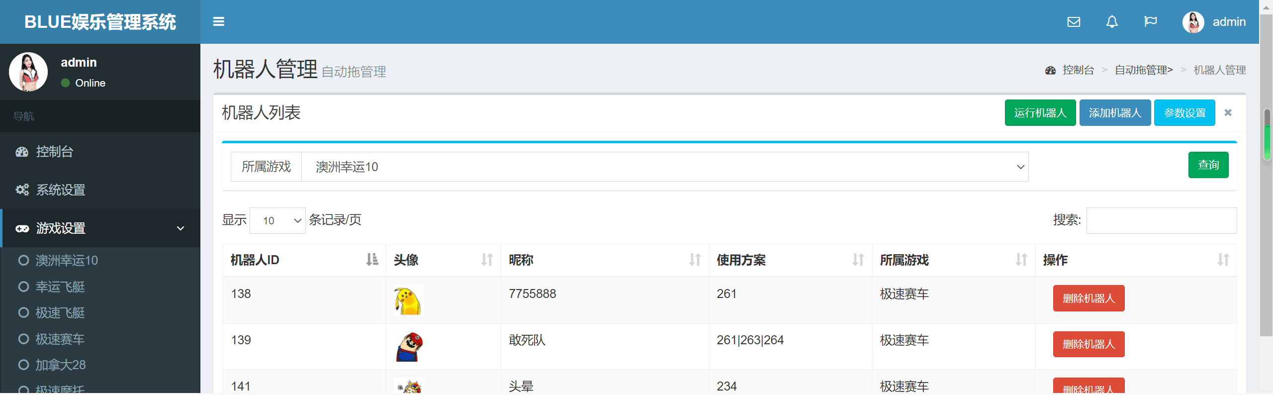Click the sidebar admin profile picture
Screen dimensions: 1273x395
coord(28,72)
